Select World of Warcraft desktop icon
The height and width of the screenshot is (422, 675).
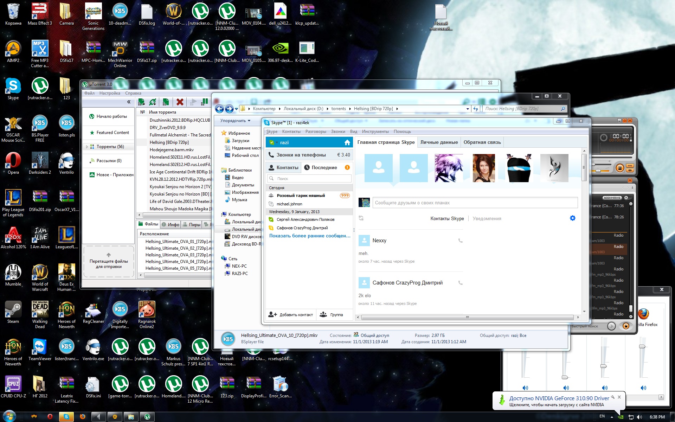click(40, 278)
